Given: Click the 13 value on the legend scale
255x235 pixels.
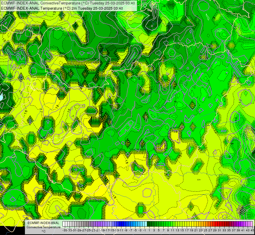Looking at the screenshot, I should [177, 230].
